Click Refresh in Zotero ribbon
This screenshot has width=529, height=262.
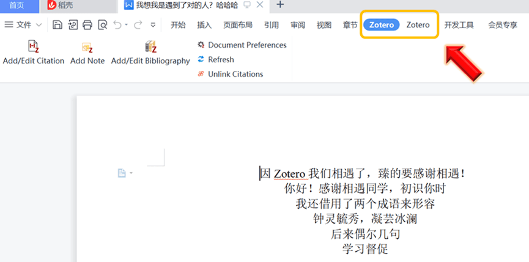click(221, 60)
